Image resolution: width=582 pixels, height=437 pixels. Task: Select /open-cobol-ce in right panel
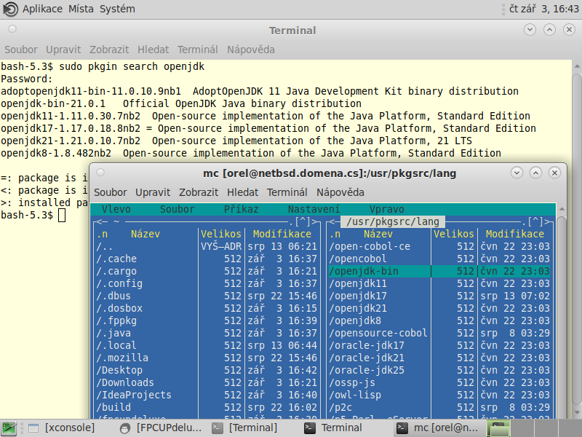click(439, 246)
